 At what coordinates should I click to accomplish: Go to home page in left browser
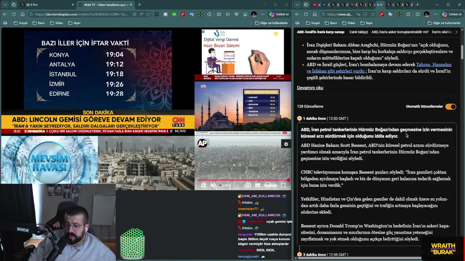[23, 14]
